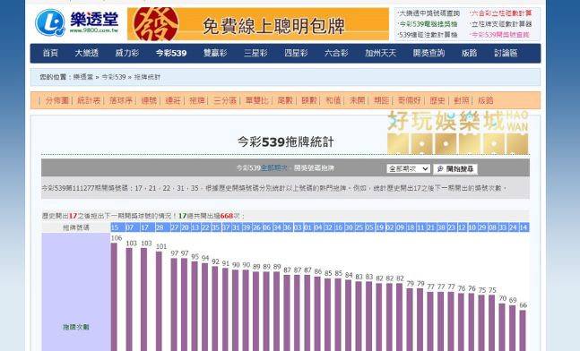Click the 樂透堂 site logo
The width and height of the screenshot is (580, 351).
(x=76, y=23)
